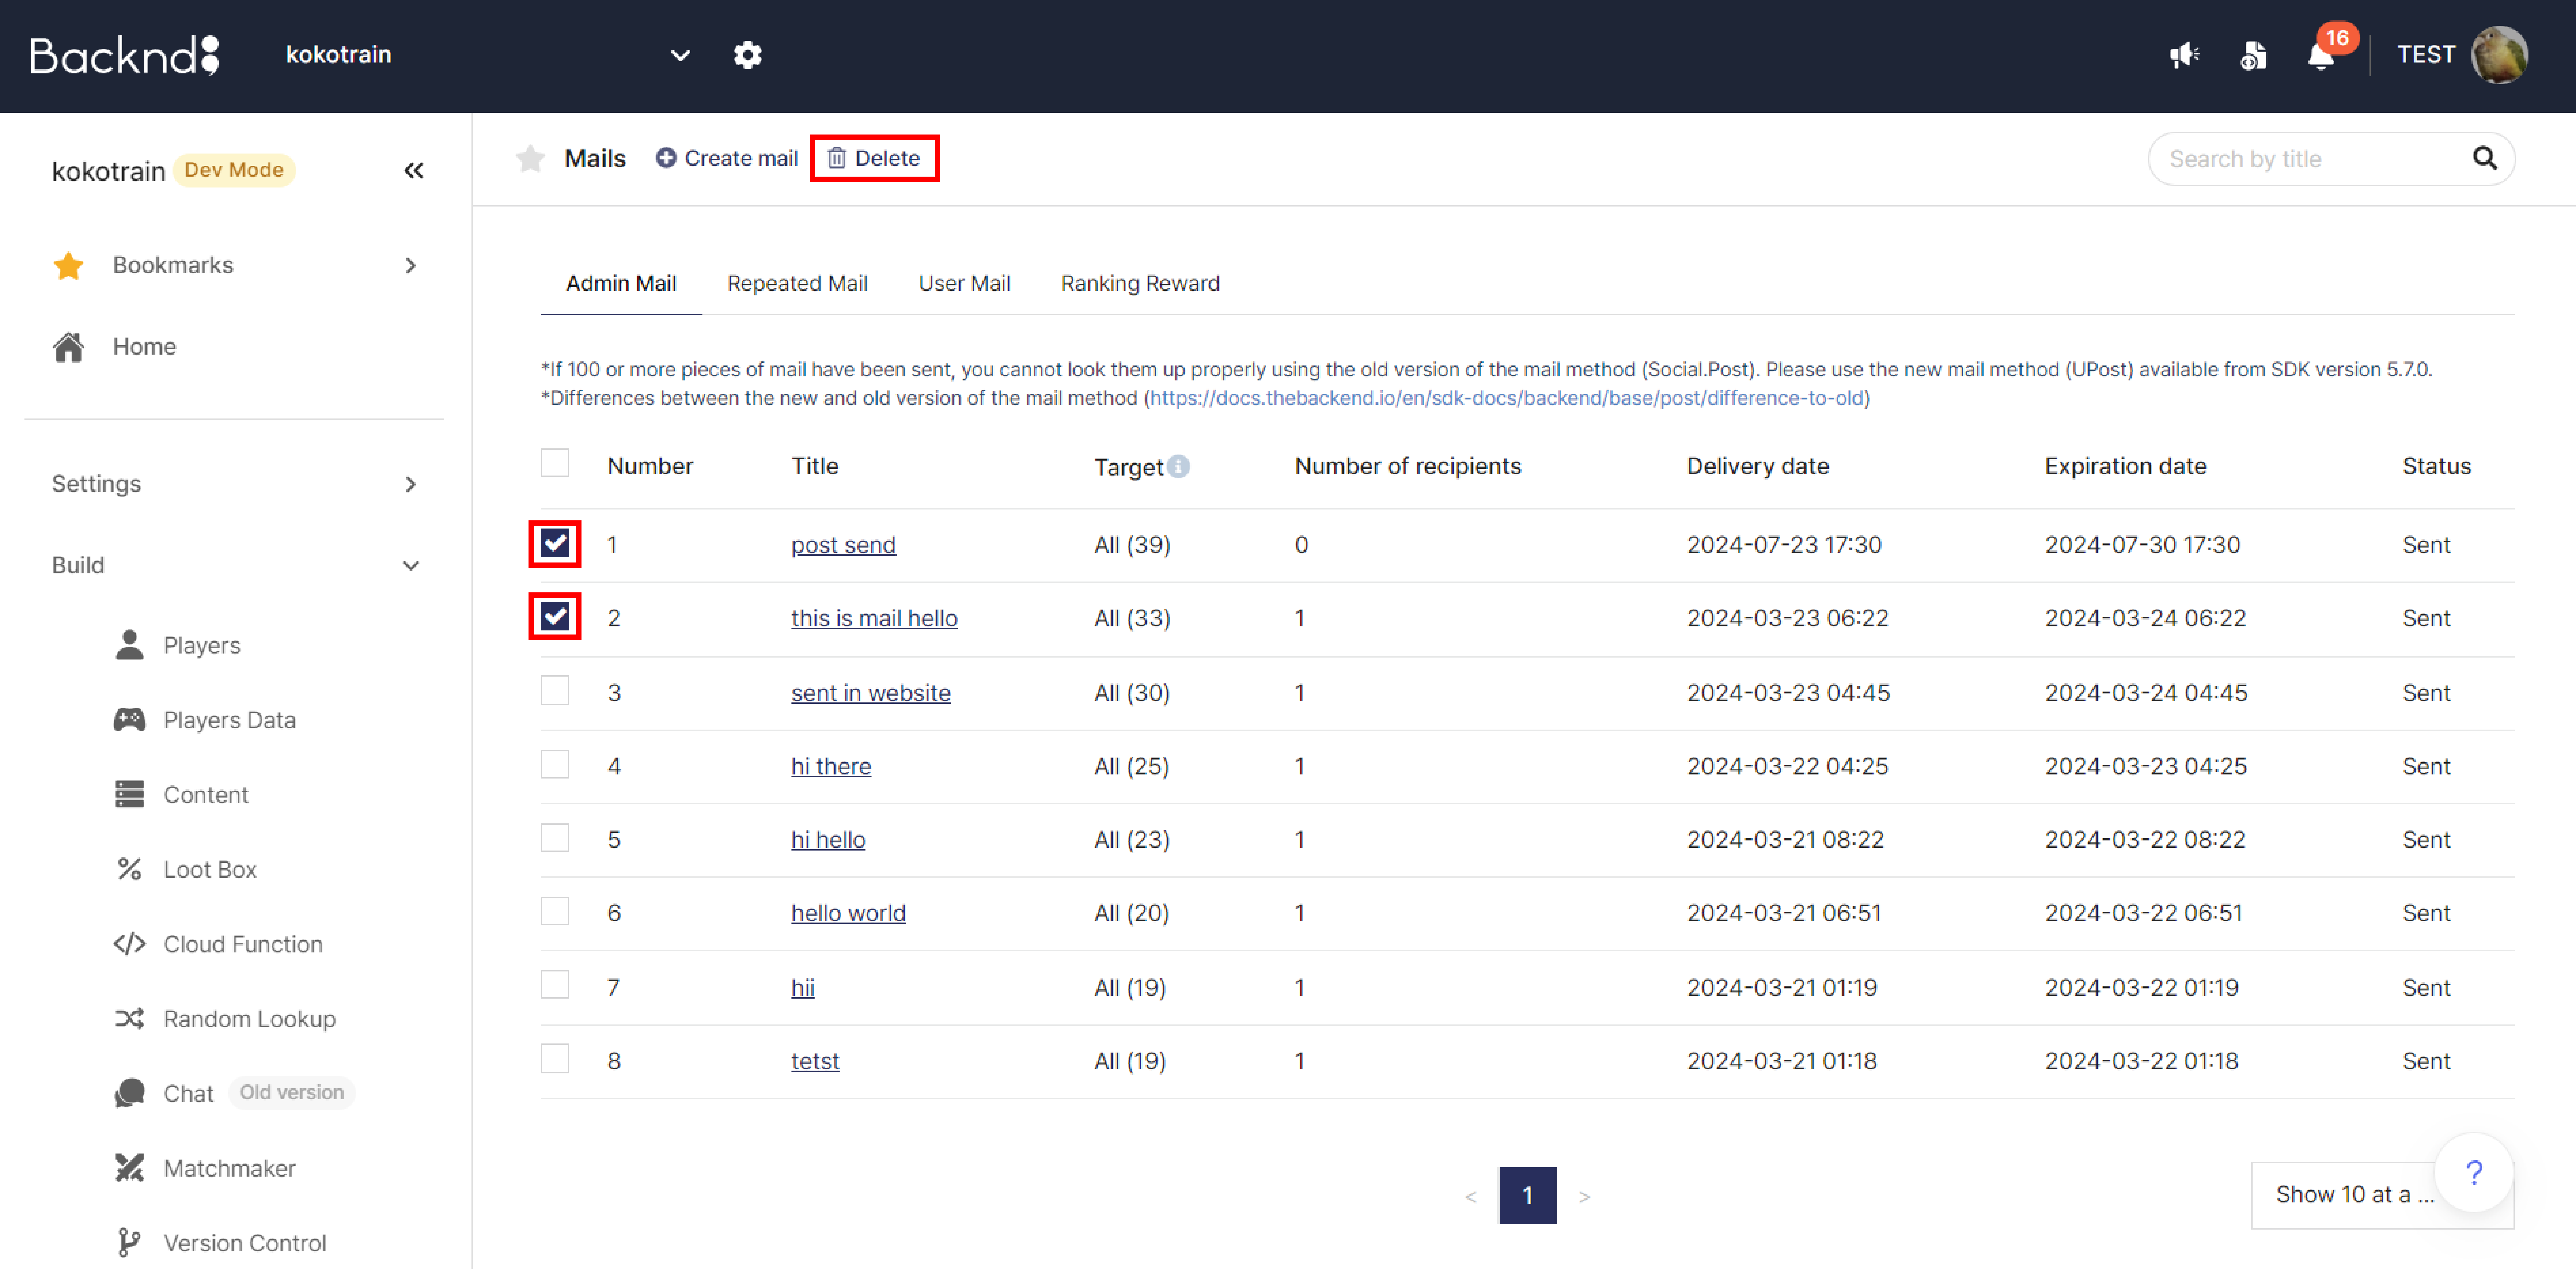
Task: Open sent in website mail link
Action: pyautogui.click(x=871, y=693)
